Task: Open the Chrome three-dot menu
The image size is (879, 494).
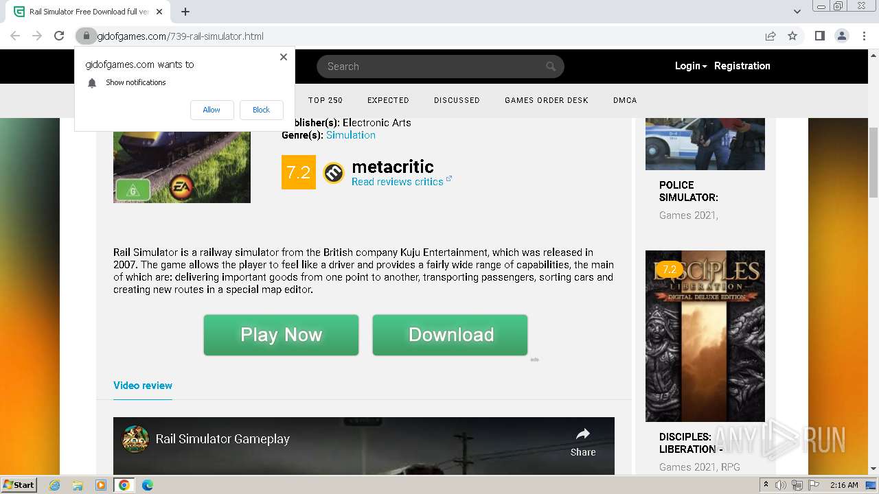Action: pyautogui.click(x=864, y=36)
